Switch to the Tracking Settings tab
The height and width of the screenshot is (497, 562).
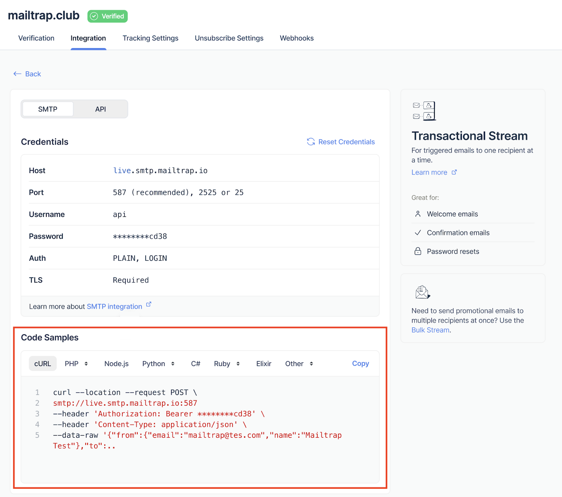click(x=150, y=38)
